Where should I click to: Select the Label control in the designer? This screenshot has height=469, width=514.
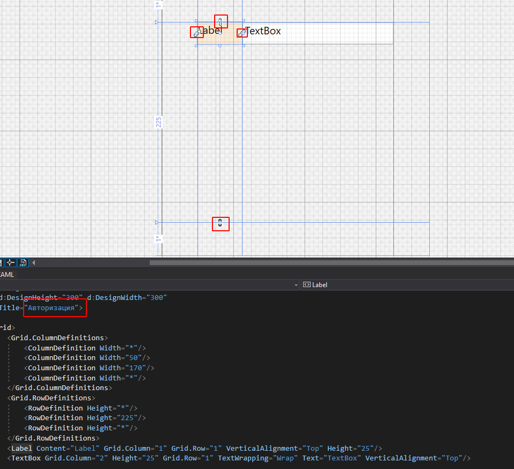pos(219,33)
